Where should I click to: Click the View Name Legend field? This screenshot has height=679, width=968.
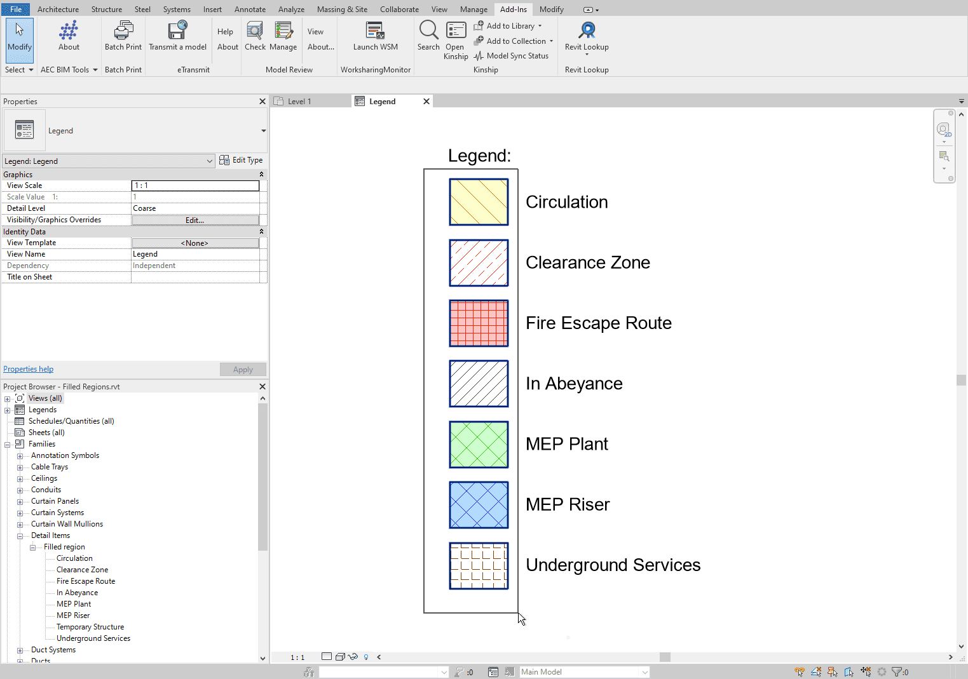[196, 254]
